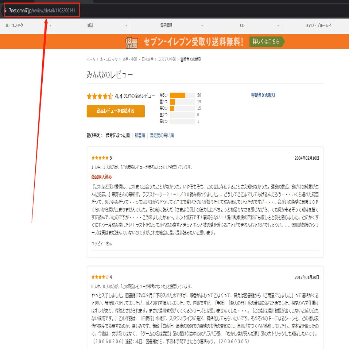Open ミステリ小説 breadcrumb link
The width and height of the screenshot is (349, 349).
(167, 59)
